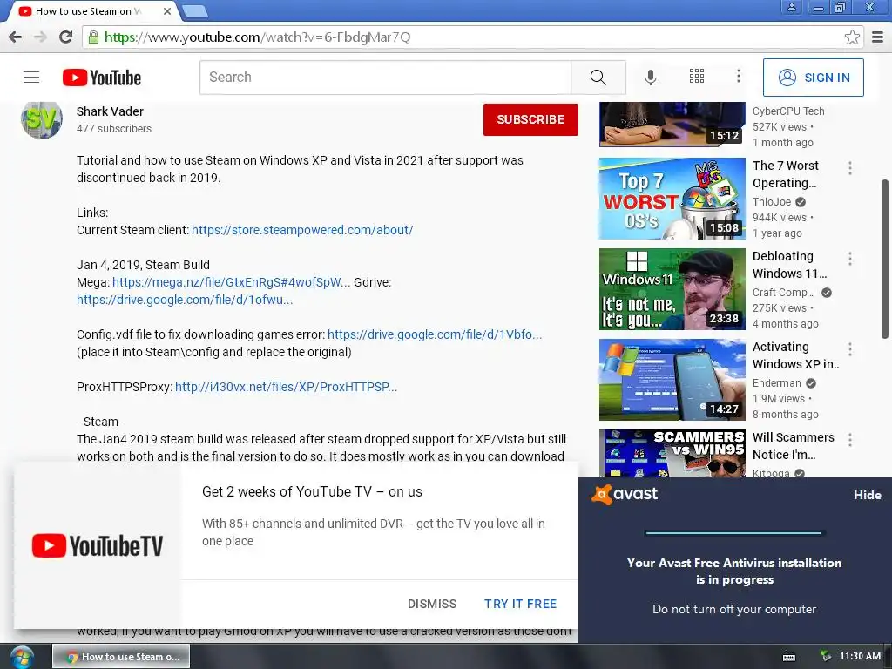
Task: Open CyberCPU Tech video thumbnail 15:12
Action: pos(672,124)
